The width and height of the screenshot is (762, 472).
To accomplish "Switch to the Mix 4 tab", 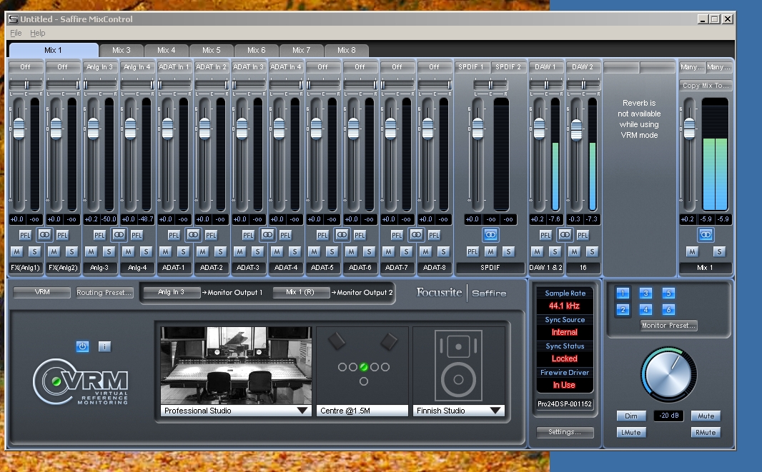I will pyautogui.click(x=167, y=51).
